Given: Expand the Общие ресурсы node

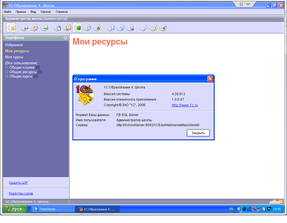Looking at the screenshot, I should [x=7, y=72].
